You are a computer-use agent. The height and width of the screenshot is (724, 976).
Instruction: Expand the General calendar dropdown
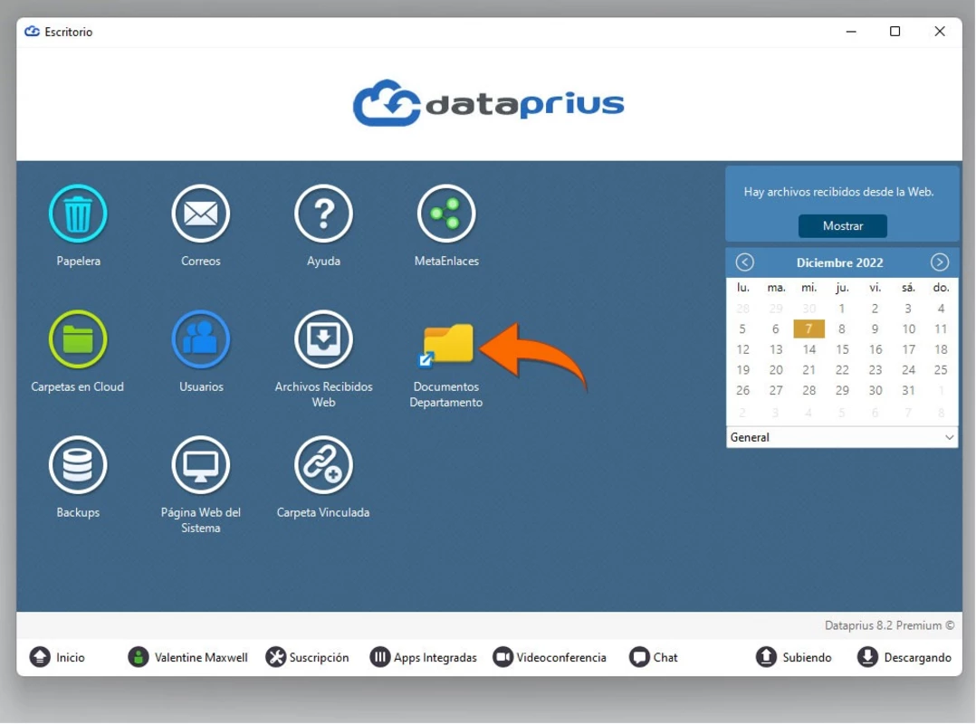pos(842,437)
